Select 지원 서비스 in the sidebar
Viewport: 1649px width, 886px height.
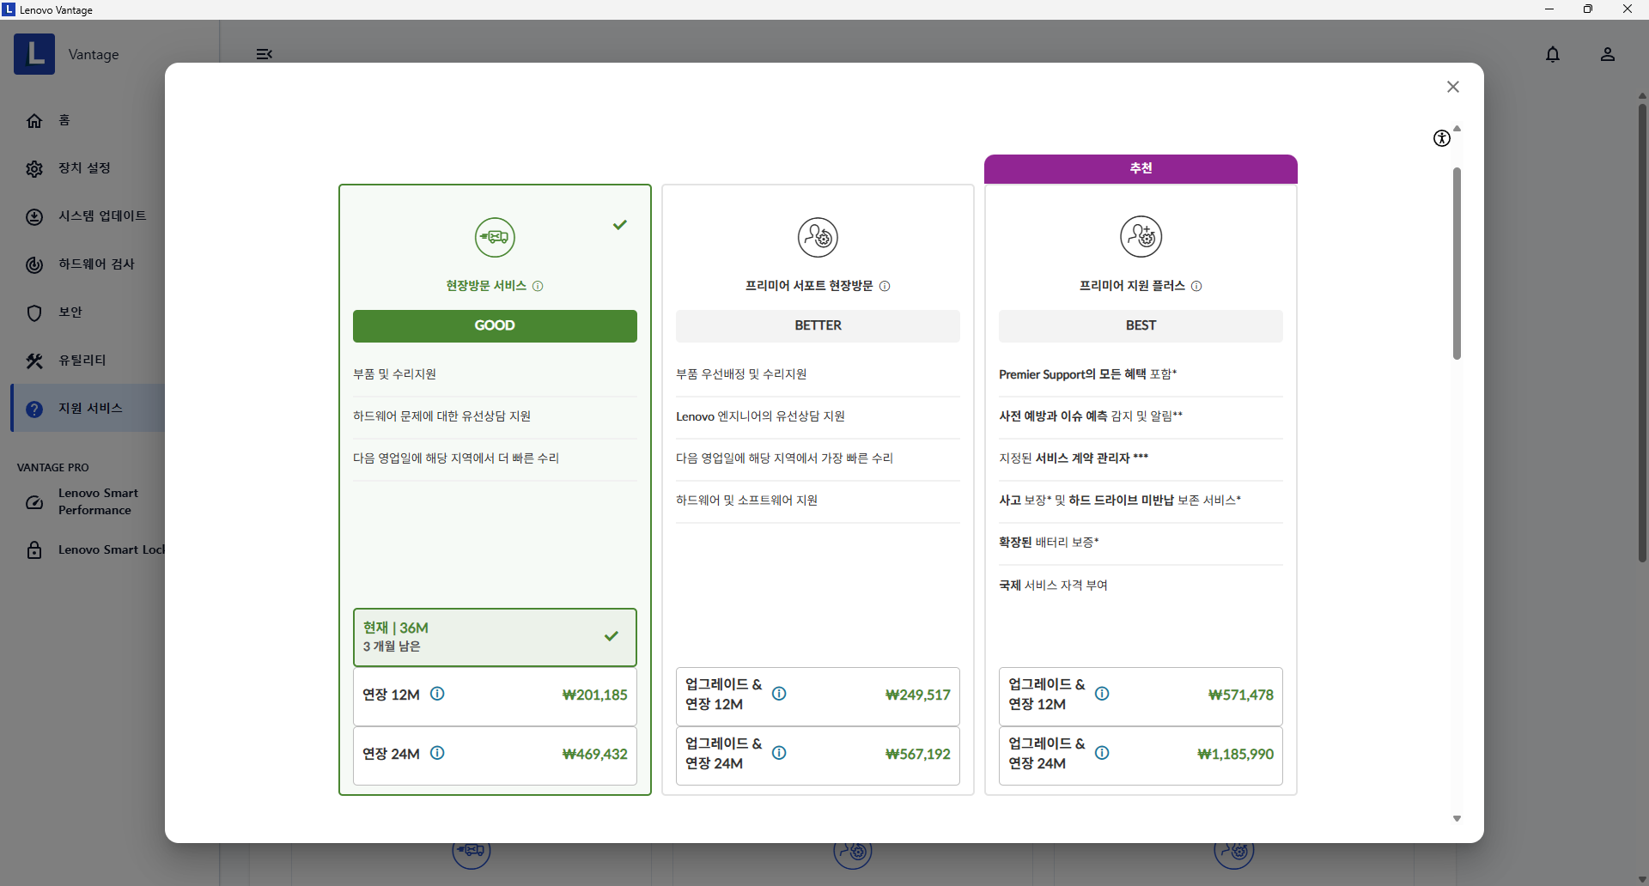click(x=88, y=409)
